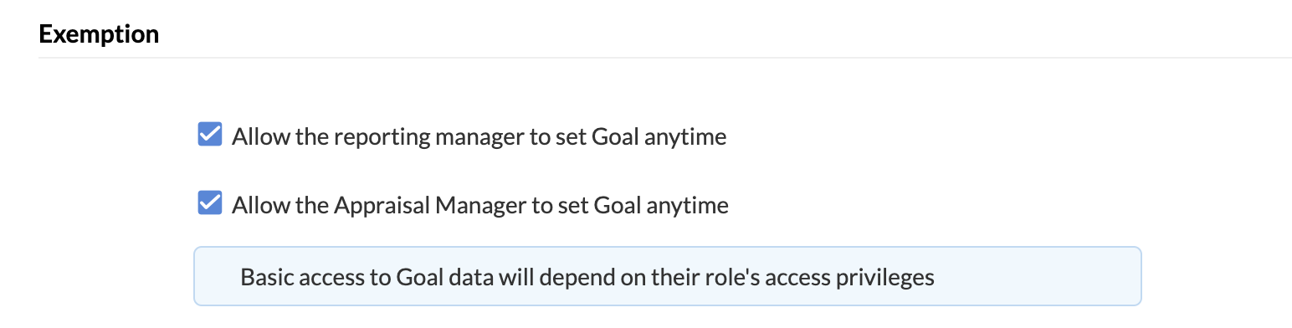Screen dimensions: 1292x328
Task: Click 'set Goal anytime' in the second option
Action: (643, 205)
